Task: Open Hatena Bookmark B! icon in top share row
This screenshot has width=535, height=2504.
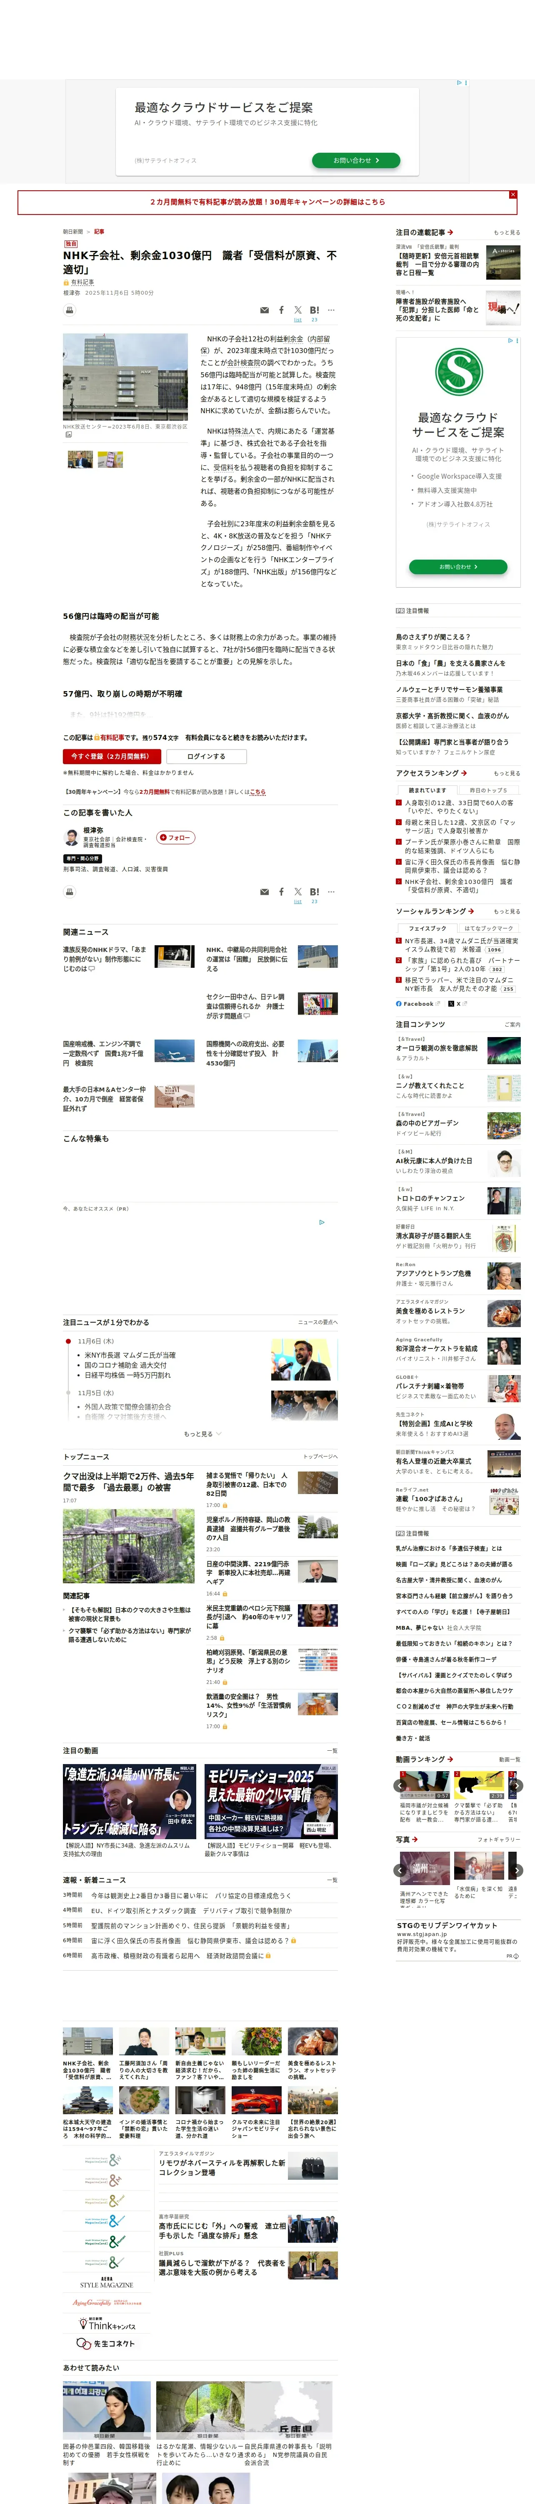Action: tap(315, 310)
